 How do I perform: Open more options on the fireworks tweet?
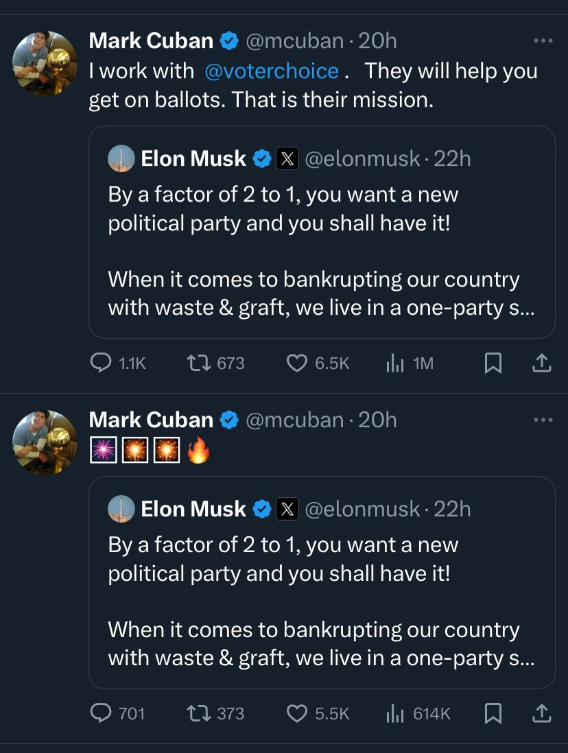[543, 420]
